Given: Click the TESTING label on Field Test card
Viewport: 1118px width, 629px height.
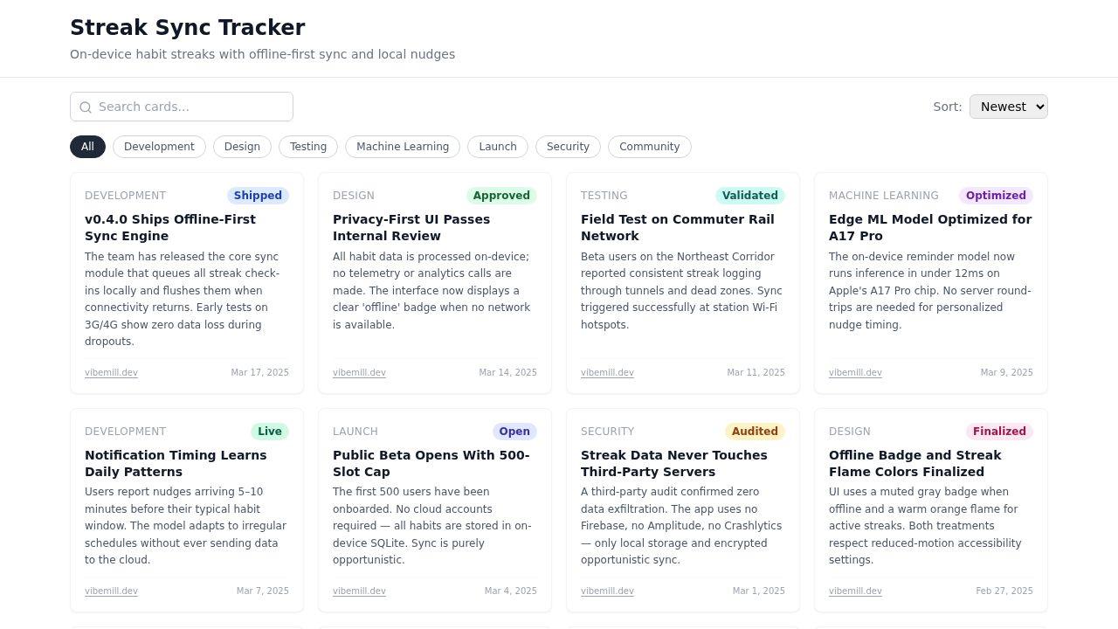Looking at the screenshot, I should pyautogui.click(x=604, y=196).
